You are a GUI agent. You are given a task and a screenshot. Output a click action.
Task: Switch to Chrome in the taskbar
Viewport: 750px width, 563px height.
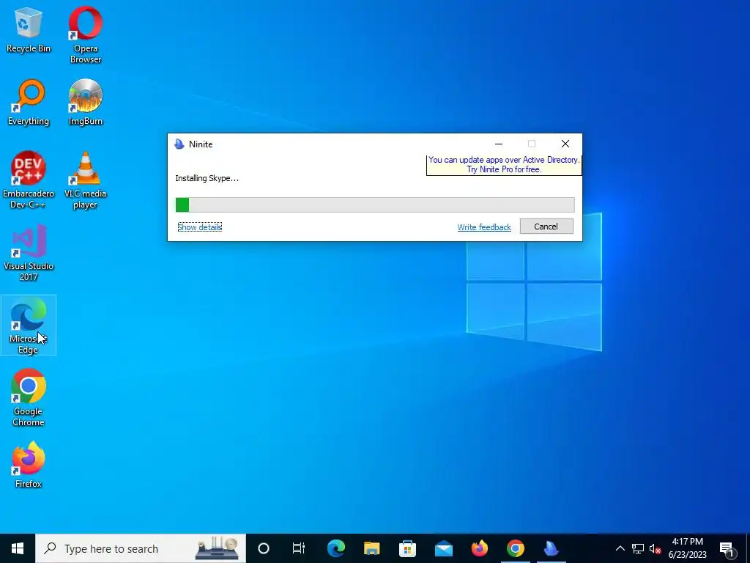click(515, 548)
